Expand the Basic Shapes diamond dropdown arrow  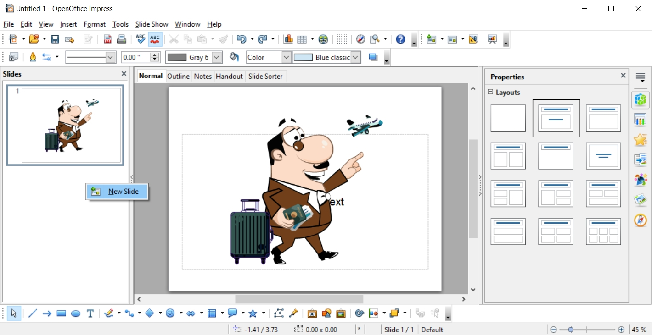(x=160, y=313)
